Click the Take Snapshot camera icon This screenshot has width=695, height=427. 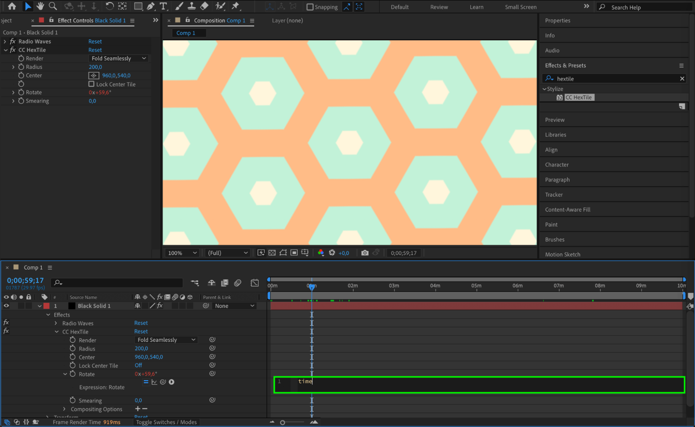click(x=364, y=253)
